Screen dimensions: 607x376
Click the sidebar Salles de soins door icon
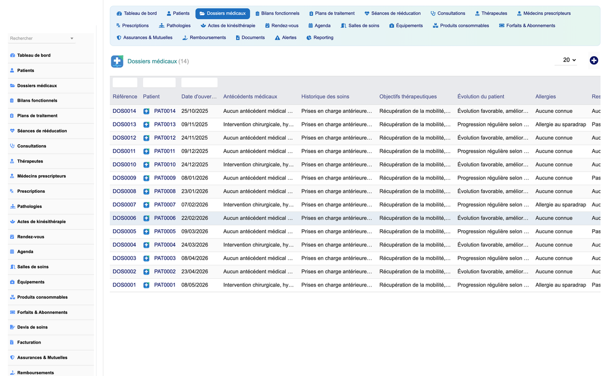coord(12,267)
